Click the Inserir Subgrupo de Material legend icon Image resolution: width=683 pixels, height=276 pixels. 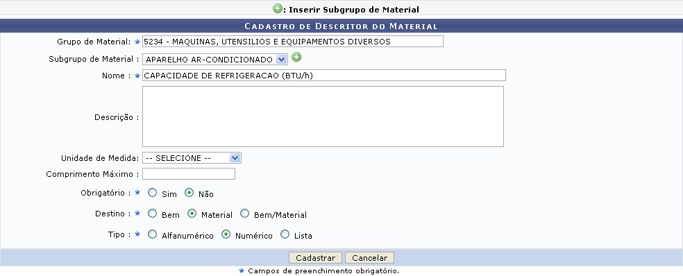[277, 8]
